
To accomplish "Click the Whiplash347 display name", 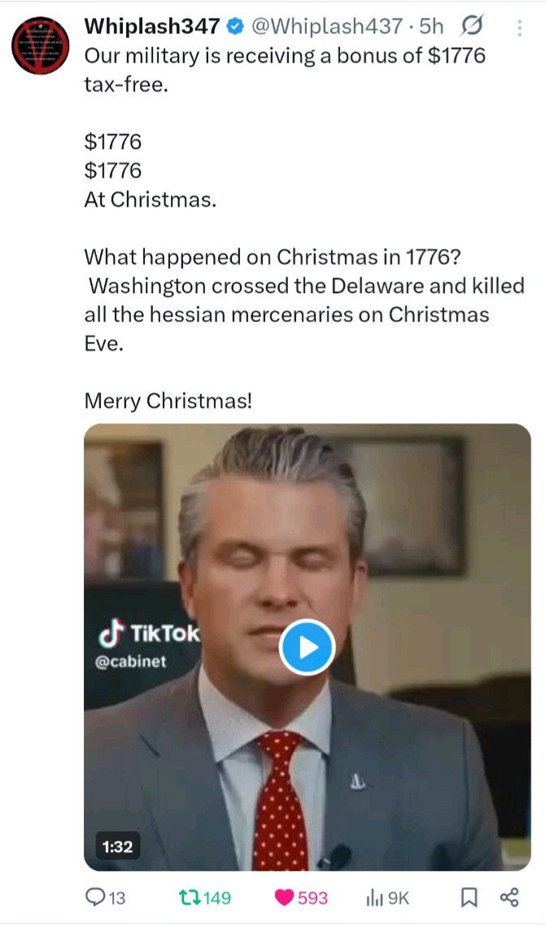I will point(152,27).
